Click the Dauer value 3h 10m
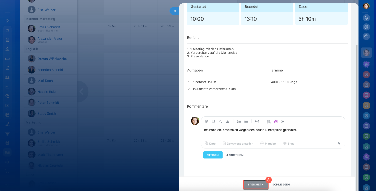Image resolution: width=376 pixels, height=191 pixels. pos(307,19)
